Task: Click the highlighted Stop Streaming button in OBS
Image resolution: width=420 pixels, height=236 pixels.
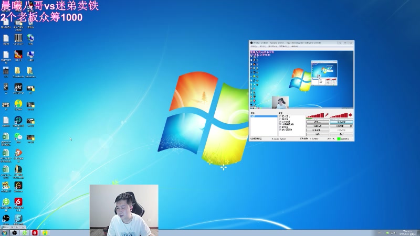Action: [341, 122]
